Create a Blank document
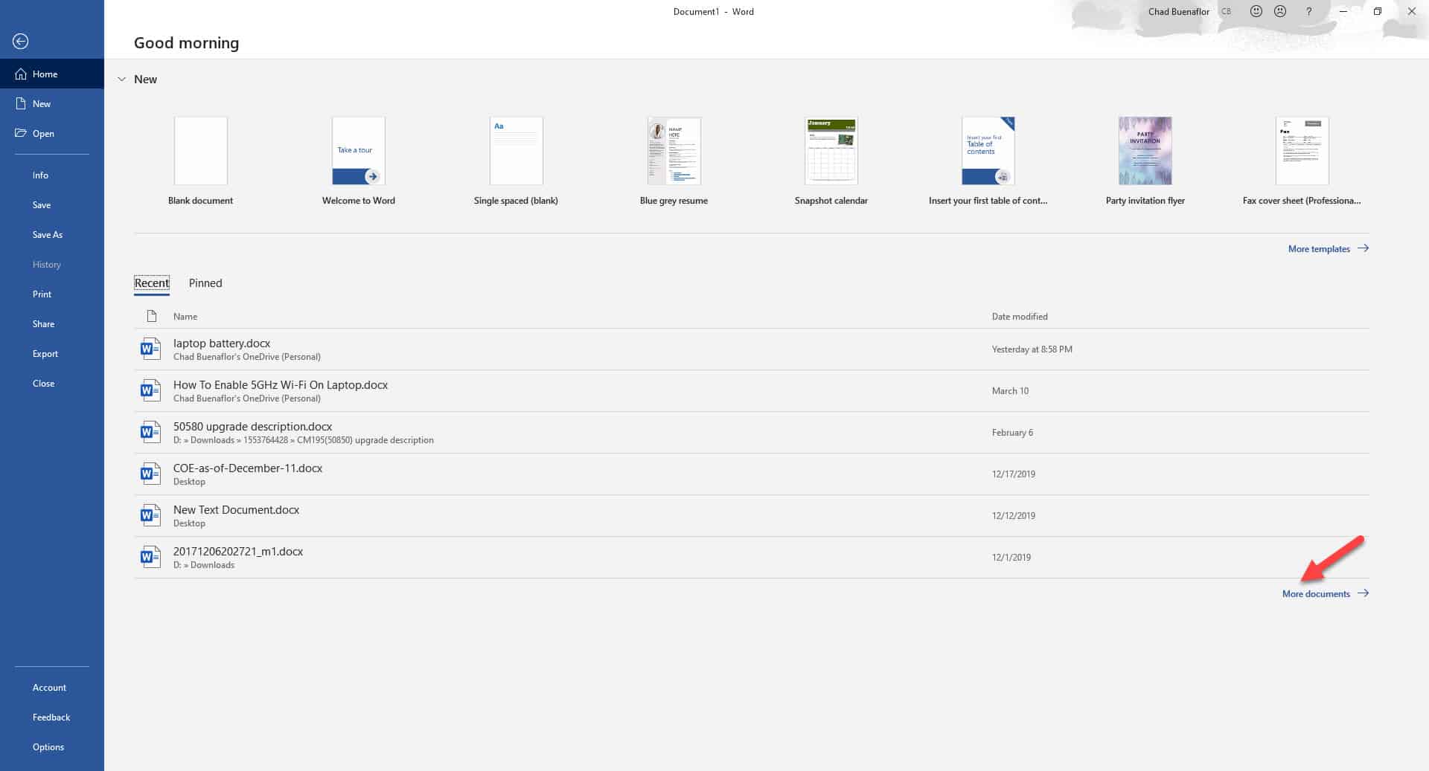Image resolution: width=1429 pixels, height=771 pixels. click(x=200, y=161)
